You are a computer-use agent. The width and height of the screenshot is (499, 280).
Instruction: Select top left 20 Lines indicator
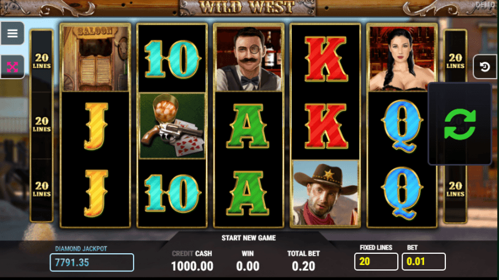click(x=42, y=60)
